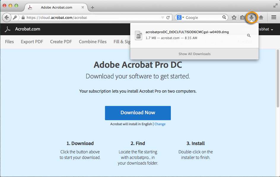Click the Acrobat logo in header
This screenshot has height=177, width=280.
tap(7, 29)
